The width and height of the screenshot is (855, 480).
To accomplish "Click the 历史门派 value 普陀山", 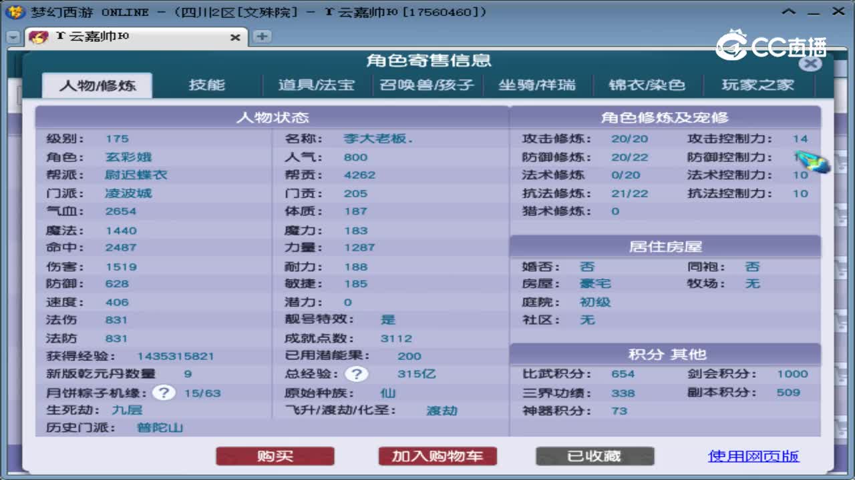I will [160, 427].
